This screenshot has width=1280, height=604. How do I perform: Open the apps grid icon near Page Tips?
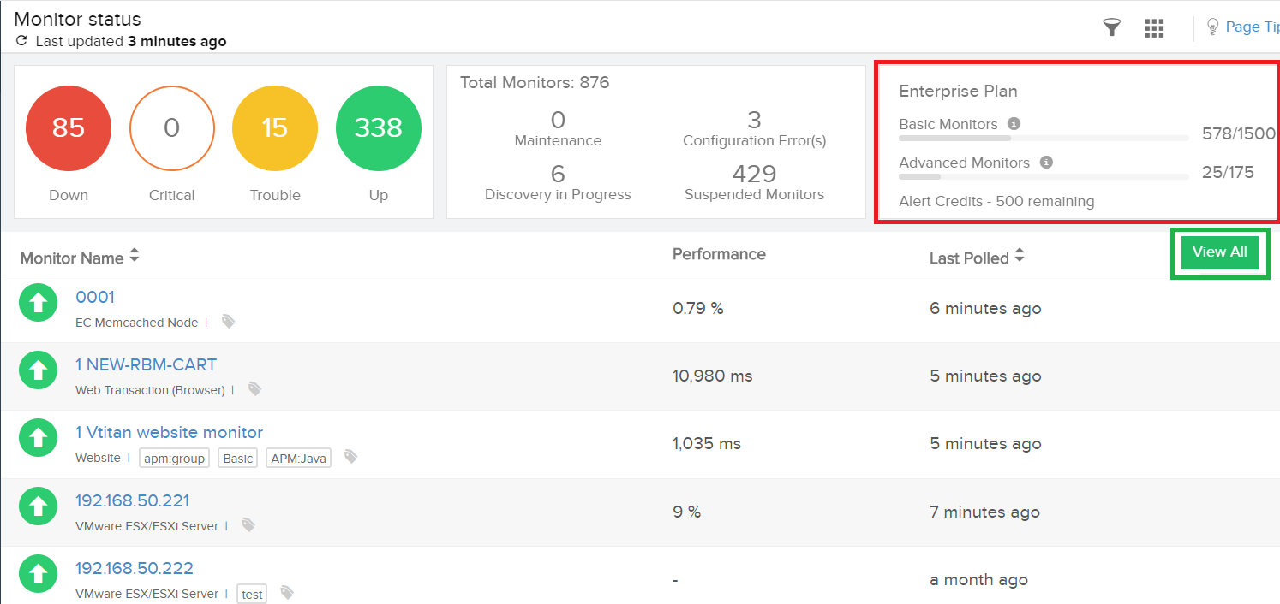1154,27
